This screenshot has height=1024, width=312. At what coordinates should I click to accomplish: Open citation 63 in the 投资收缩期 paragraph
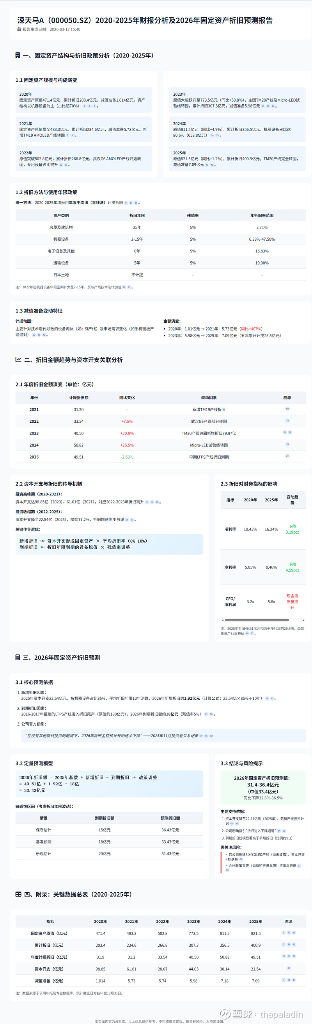[132, 520]
